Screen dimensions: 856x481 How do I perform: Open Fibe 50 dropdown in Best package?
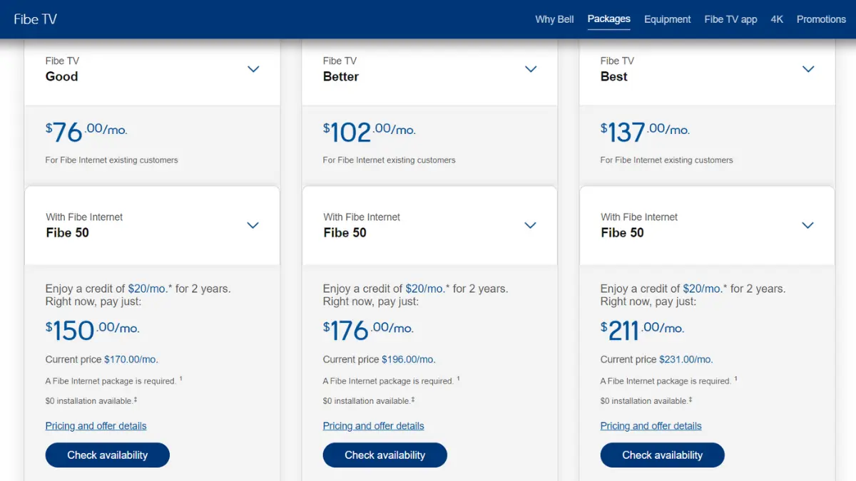(x=807, y=225)
